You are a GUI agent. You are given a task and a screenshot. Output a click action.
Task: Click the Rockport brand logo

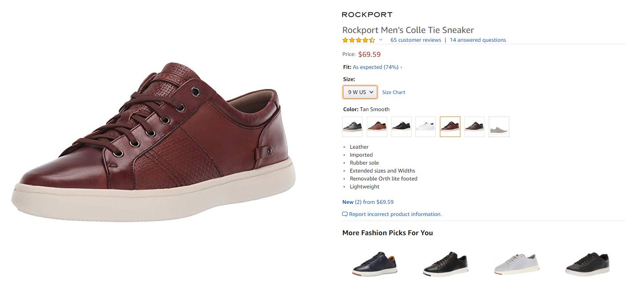(x=367, y=15)
